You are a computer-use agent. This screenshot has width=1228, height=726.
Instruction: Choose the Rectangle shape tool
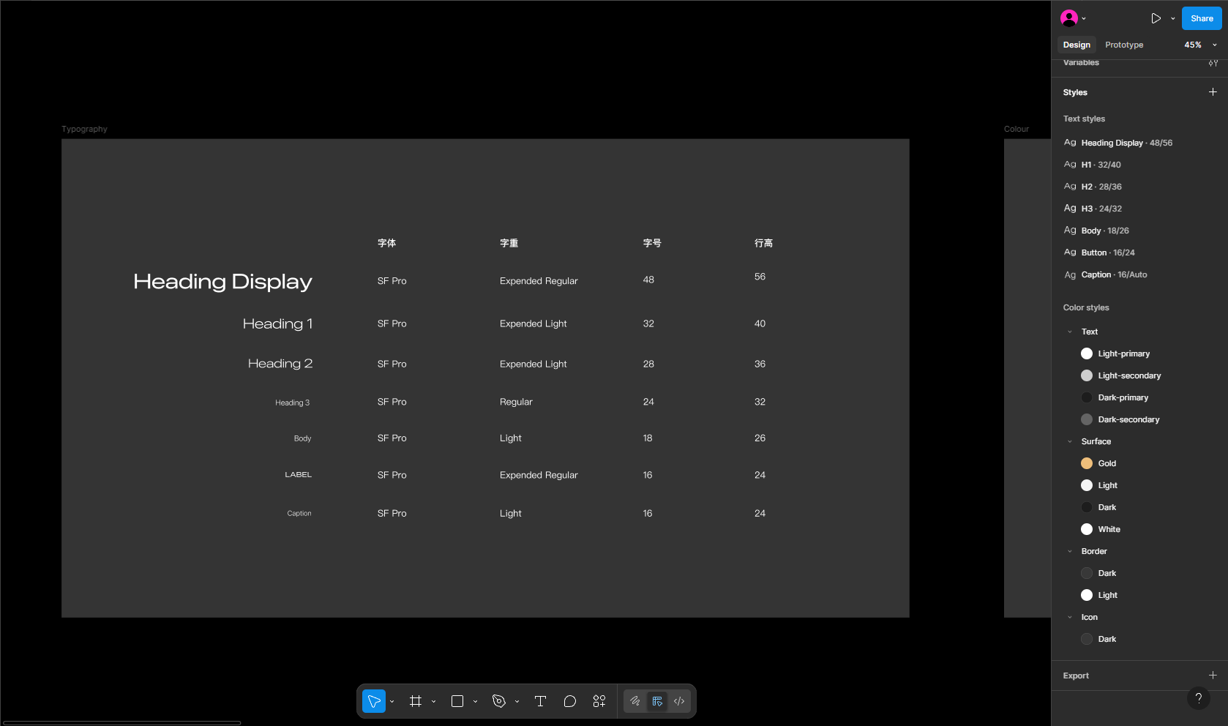[457, 701]
